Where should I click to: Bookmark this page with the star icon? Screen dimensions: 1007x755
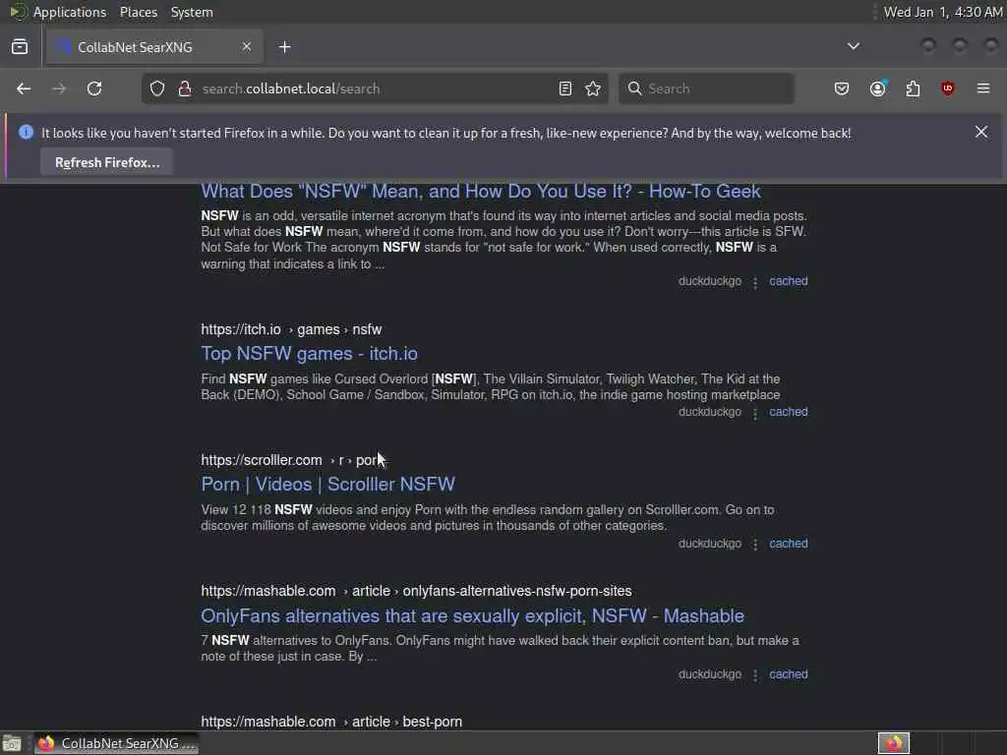click(593, 88)
